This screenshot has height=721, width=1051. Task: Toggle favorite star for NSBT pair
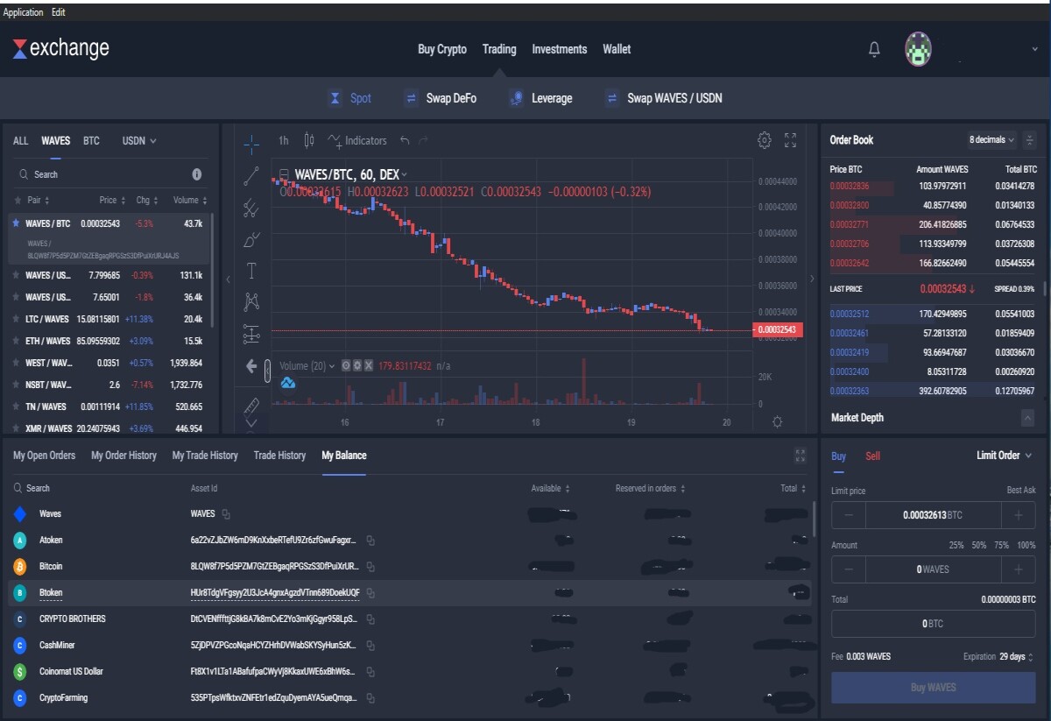(17, 385)
